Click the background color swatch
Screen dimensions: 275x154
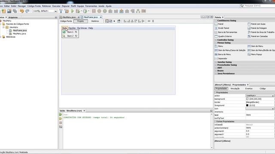point(247,99)
